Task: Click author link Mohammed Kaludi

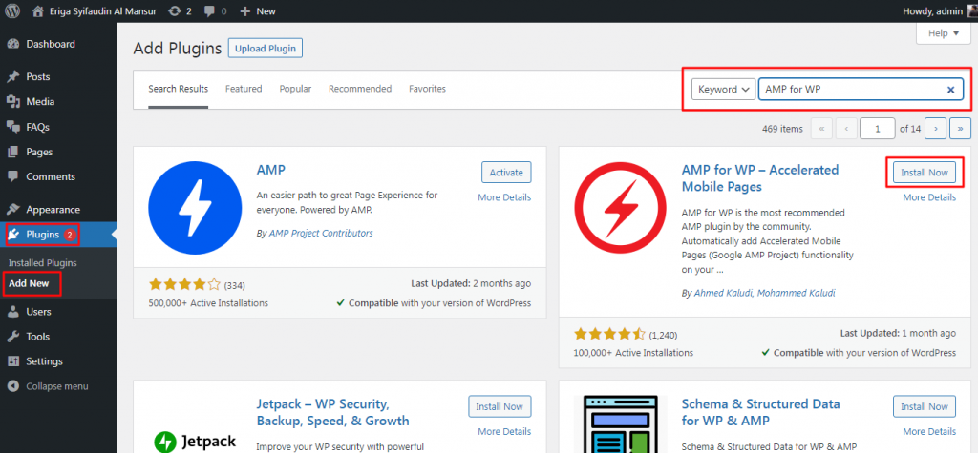Action: [797, 293]
